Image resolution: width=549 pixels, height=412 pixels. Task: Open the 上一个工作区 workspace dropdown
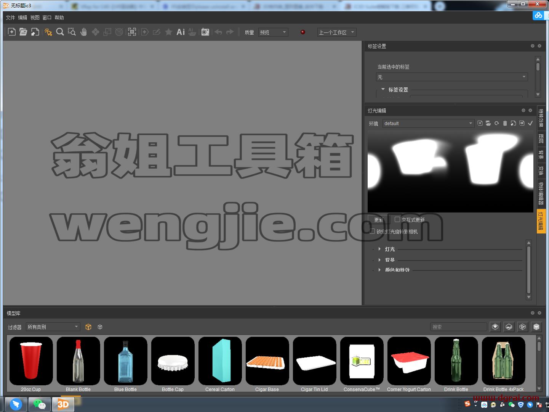point(337,32)
